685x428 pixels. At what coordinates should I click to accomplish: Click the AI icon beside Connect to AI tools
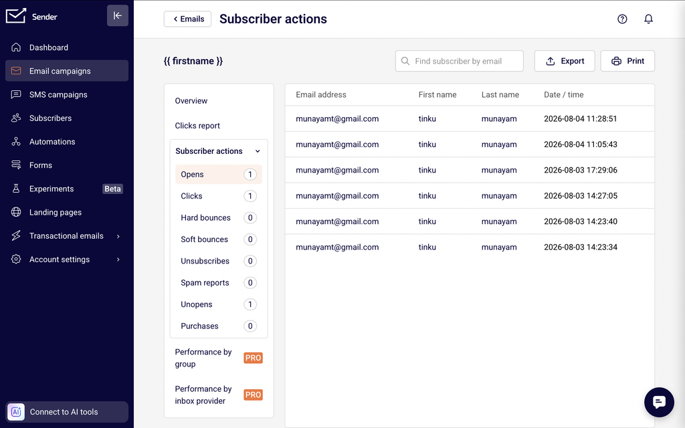[x=16, y=412]
